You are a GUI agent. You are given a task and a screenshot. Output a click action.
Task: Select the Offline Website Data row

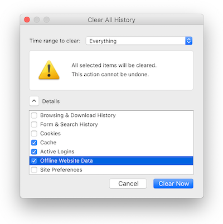pos(111,160)
